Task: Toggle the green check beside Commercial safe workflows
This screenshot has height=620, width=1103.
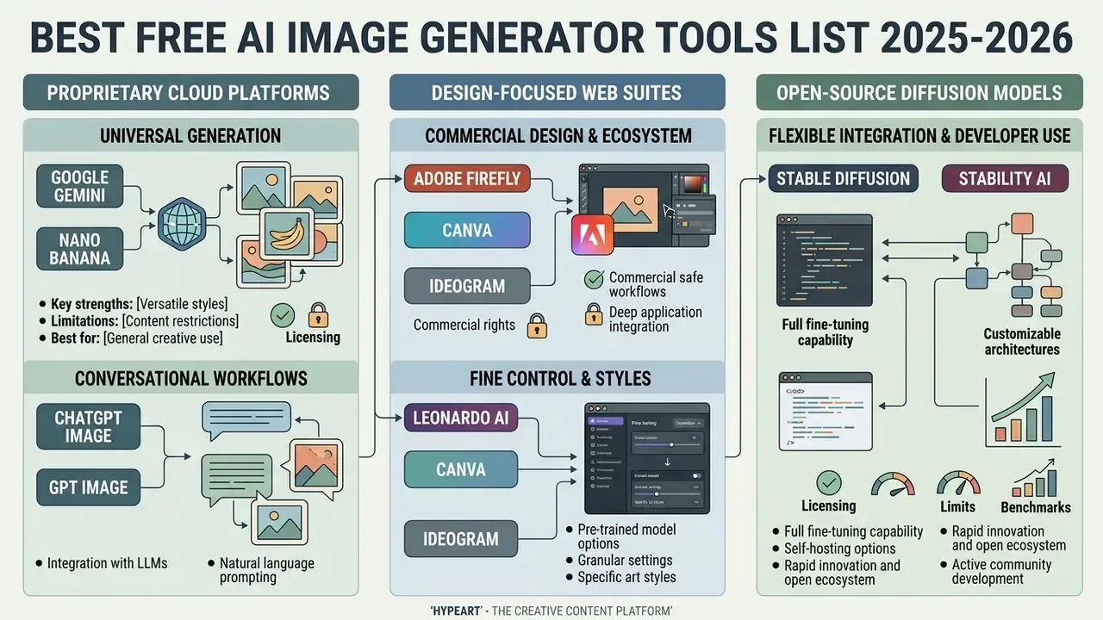Action: click(594, 279)
